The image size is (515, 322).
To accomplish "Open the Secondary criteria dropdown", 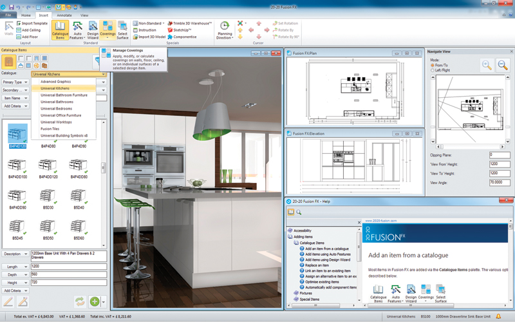I will tap(15, 90).
